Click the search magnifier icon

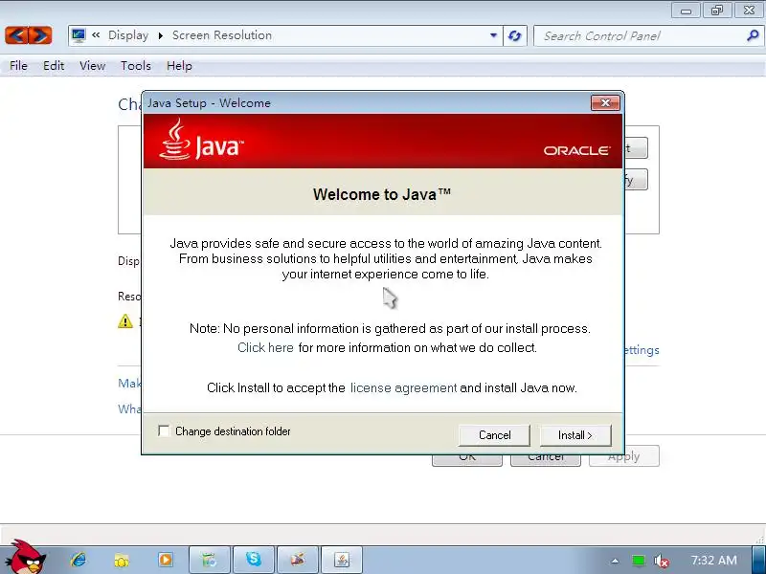click(753, 35)
